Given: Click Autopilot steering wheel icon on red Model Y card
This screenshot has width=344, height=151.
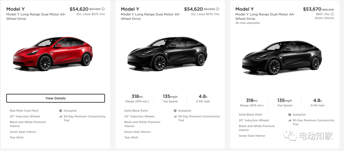Looking at the screenshot, I should click(61, 111).
